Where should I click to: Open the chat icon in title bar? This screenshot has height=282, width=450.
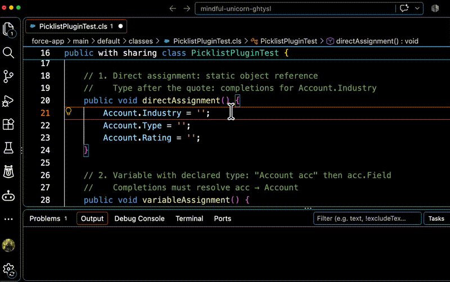[404, 8]
